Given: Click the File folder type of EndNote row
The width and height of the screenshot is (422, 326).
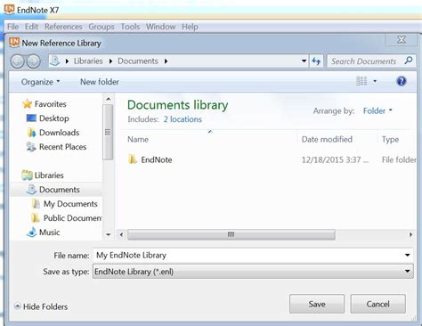Looking at the screenshot, I should (399, 159).
